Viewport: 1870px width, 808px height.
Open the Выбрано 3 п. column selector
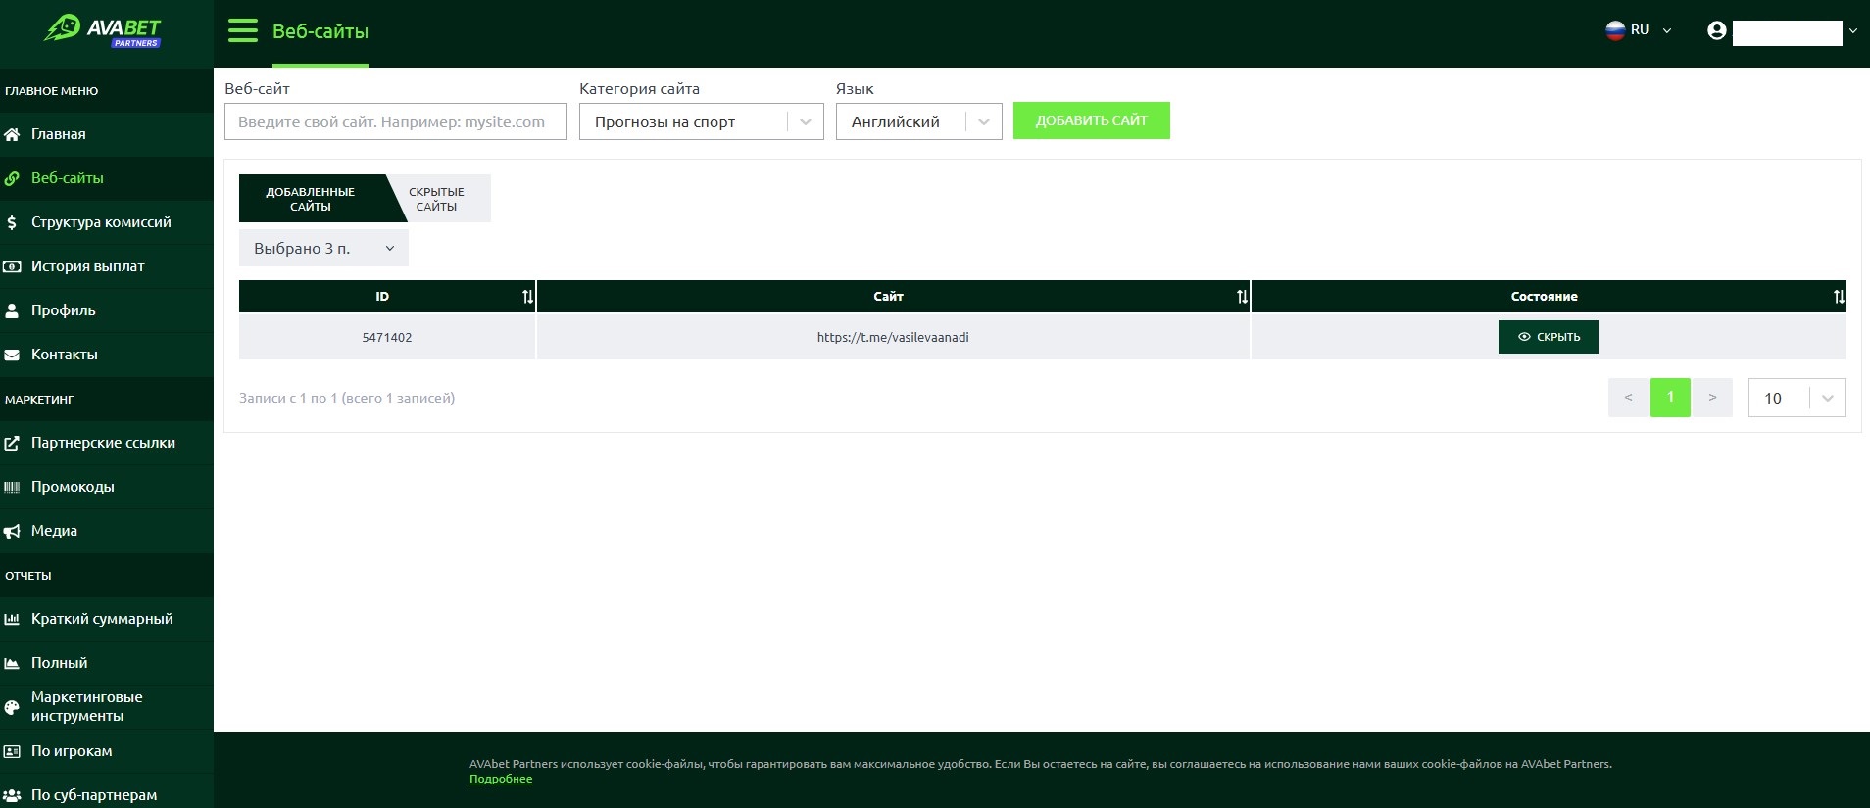pyautogui.click(x=323, y=249)
